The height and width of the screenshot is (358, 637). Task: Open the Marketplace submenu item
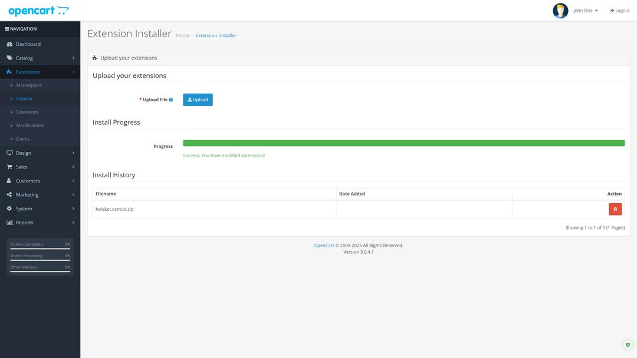click(29, 85)
